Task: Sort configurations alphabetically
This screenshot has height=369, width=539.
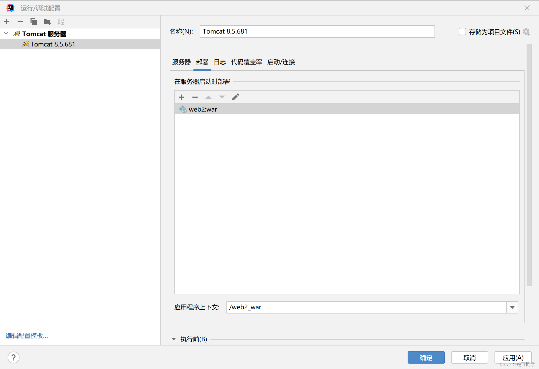Action: pos(61,22)
